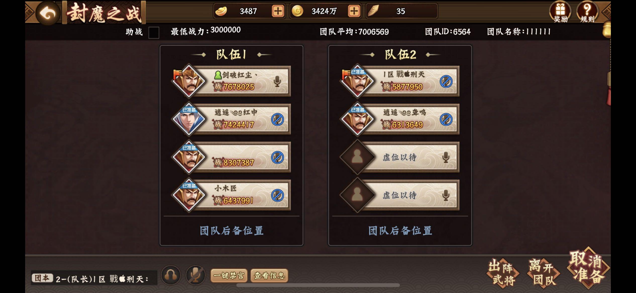Open the 奖励 rewards gift icon
Image resolution: width=636 pixels, height=293 pixels.
(x=560, y=12)
